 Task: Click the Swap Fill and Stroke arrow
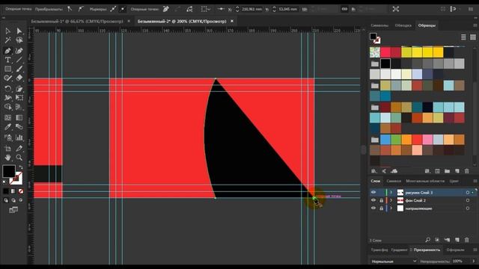pos(20,167)
